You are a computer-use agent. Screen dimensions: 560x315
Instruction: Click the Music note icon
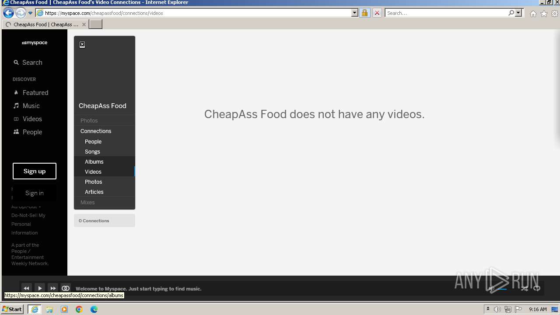[x=16, y=106]
